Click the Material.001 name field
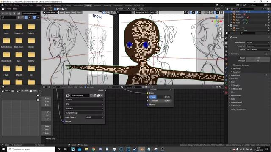 pyautogui.click(x=133, y=87)
